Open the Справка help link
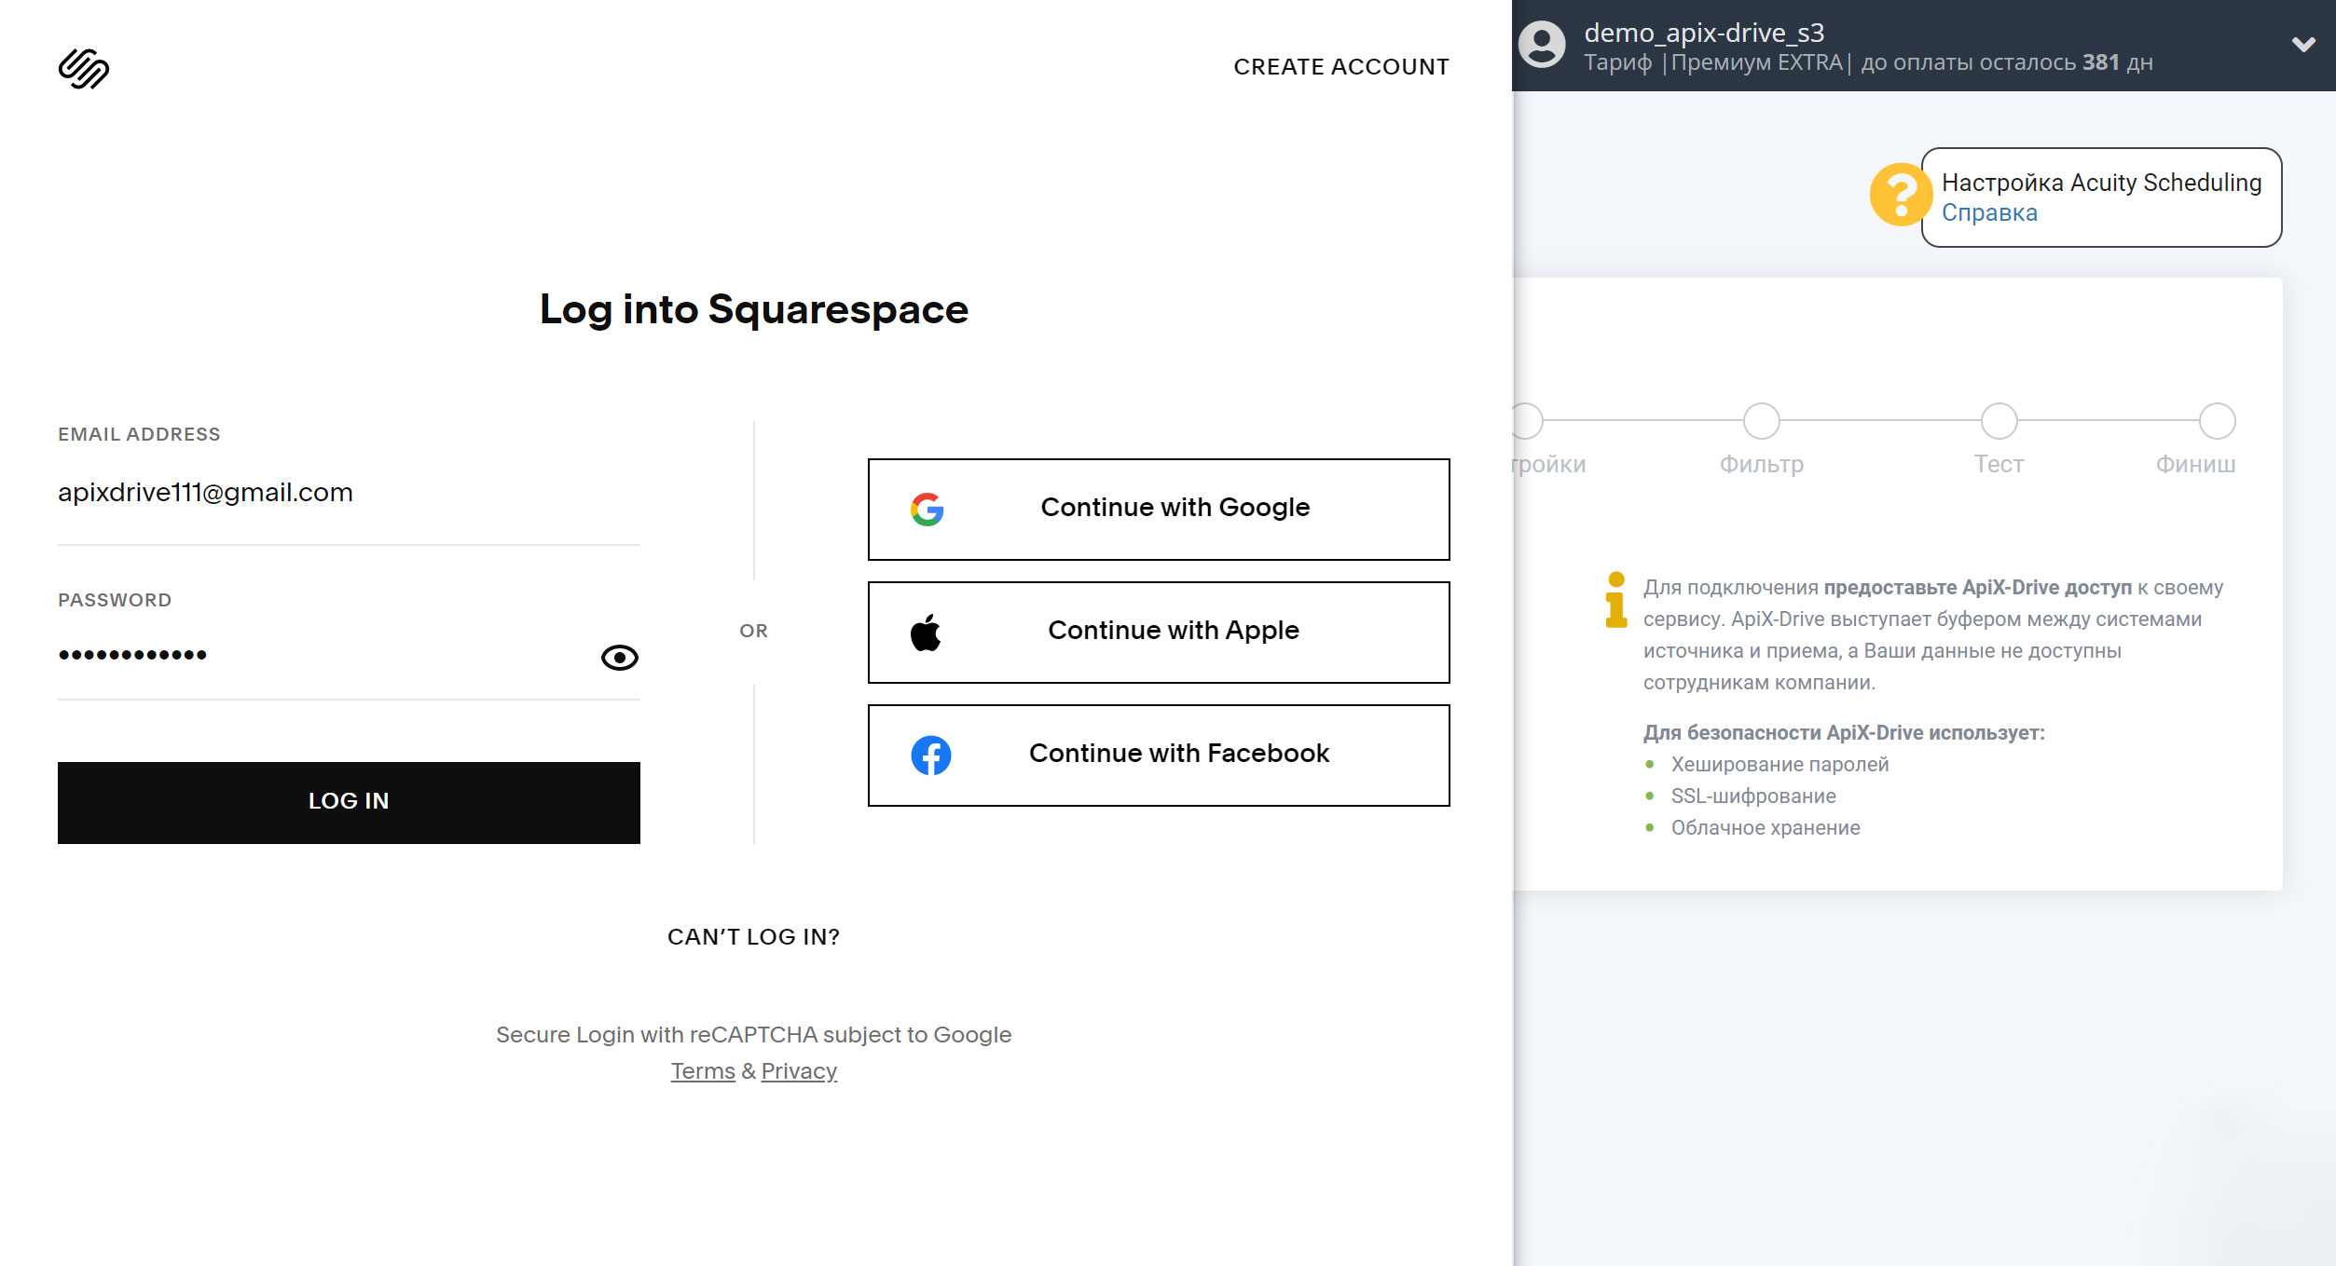2336x1266 pixels. coord(1989,213)
